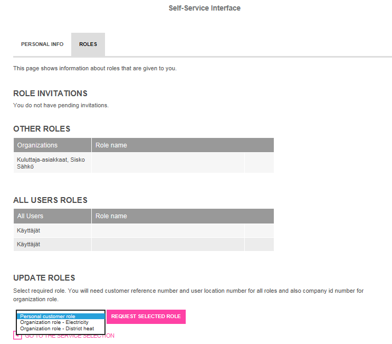Select Kuluttaja-asiakkaat, Sisko Sähkö cell
This screenshot has height=344, width=392.
tap(52, 163)
